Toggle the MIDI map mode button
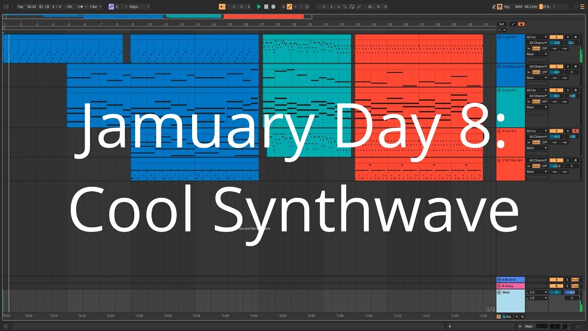588x331 pixels. 519,7
